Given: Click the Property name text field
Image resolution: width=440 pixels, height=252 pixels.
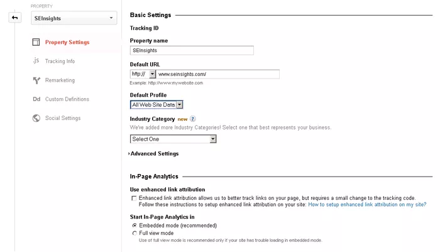Looking at the screenshot, I should [192, 51].
